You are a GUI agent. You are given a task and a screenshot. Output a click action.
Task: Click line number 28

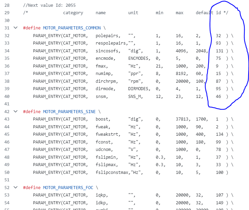point(7,5)
